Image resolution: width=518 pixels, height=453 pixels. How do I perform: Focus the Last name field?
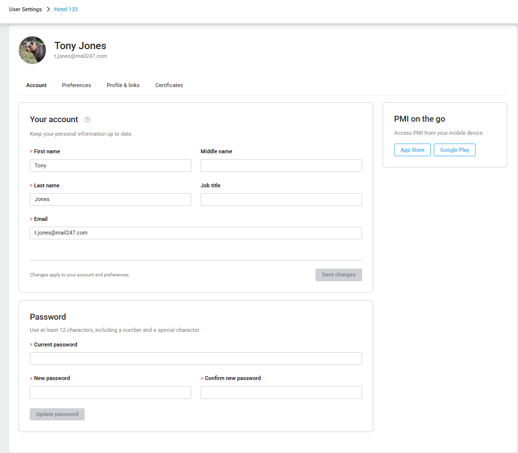click(111, 199)
